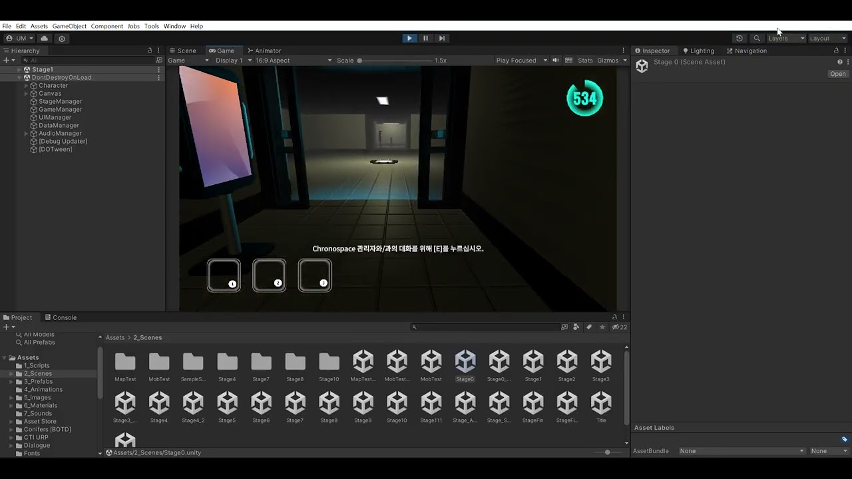Open the Window menu
The image size is (852, 479).
pos(174,26)
